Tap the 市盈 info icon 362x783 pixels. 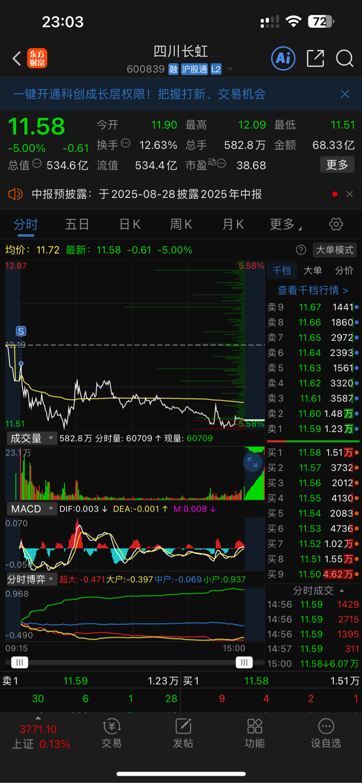pos(221,163)
